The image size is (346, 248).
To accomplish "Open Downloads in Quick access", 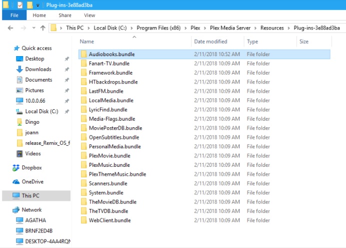I will tap(38, 70).
